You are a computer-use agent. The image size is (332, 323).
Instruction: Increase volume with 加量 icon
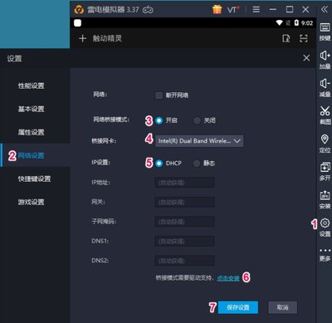tap(325, 60)
